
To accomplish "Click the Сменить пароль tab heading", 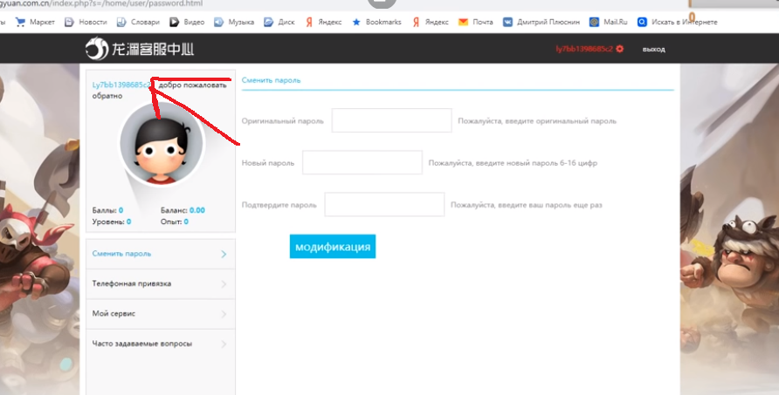I will click(x=272, y=80).
